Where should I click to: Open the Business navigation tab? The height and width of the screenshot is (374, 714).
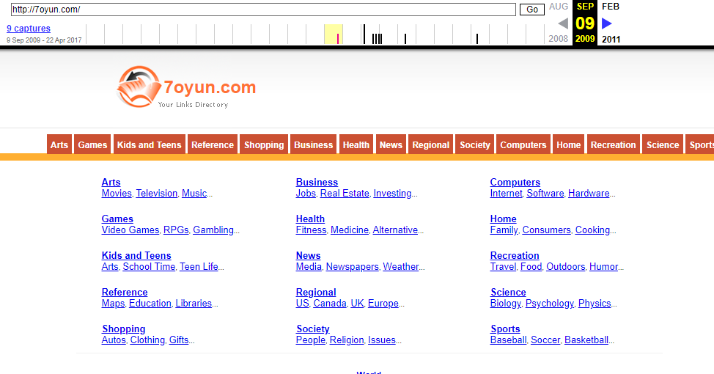313,145
